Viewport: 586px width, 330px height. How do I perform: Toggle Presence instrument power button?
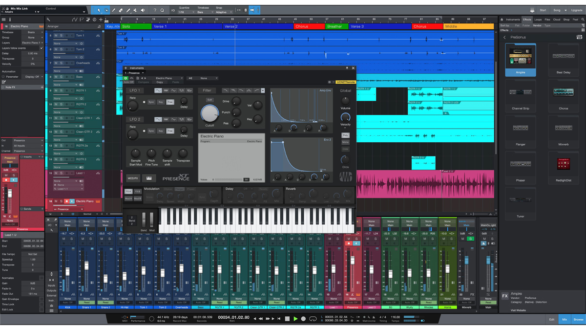coord(126,78)
